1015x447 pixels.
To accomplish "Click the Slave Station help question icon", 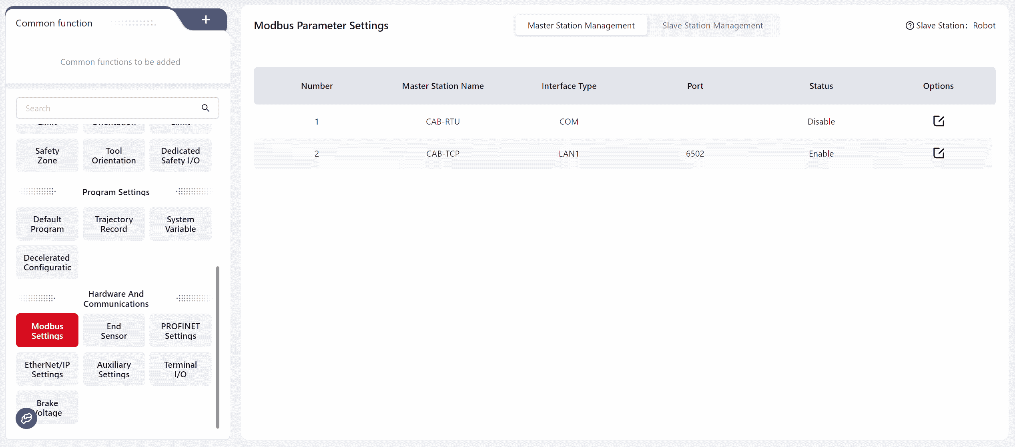I will click(909, 26).
